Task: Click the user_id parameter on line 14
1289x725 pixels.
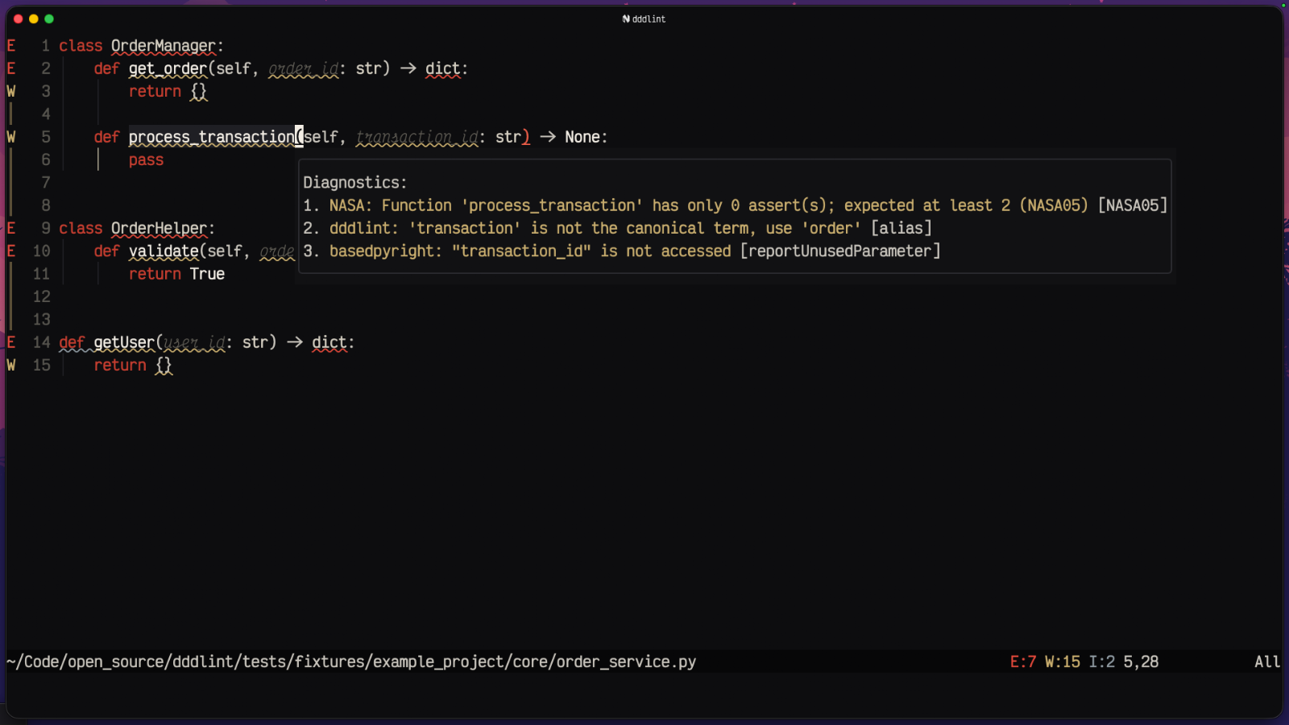Action: [194, 342]
